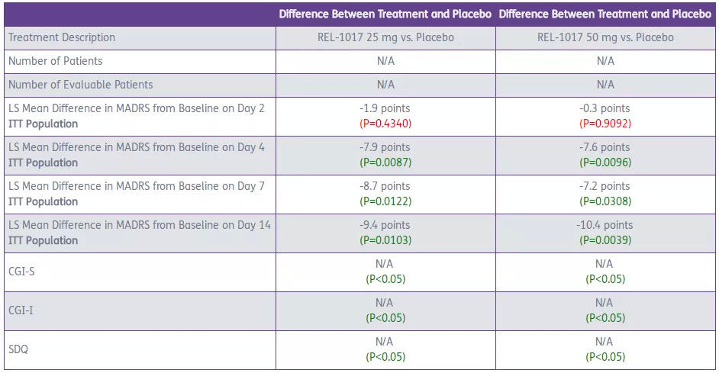Click the Treatment Description row label
The height and width of the screenshot is (373, 719).
pyautogui.click(x=61, y=37)
